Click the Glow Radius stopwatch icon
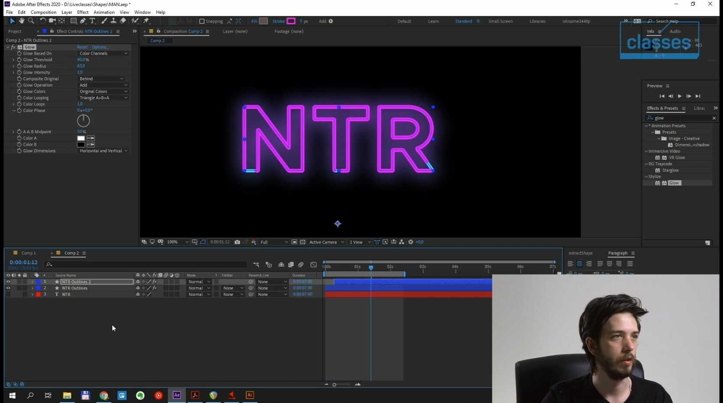723x403 pixels. click(19, 66)
